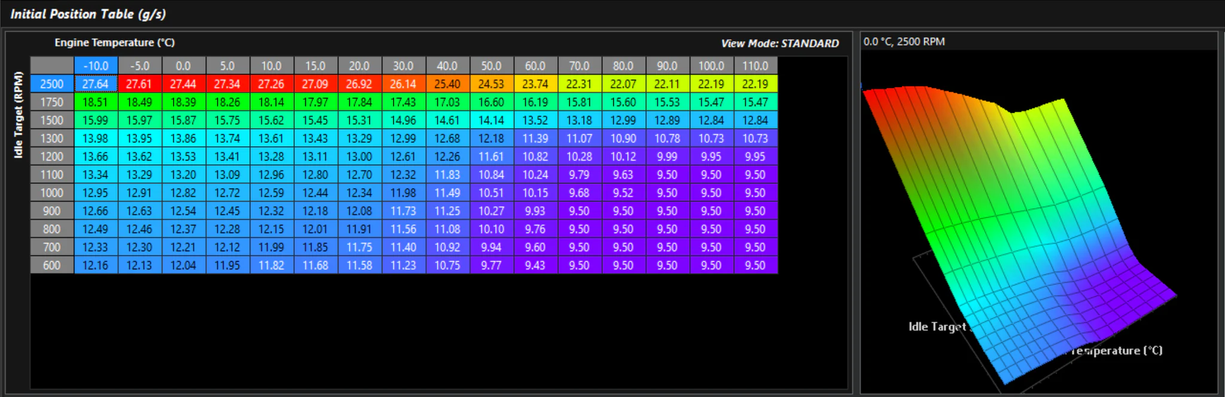1225x397 pixels.
Task: Select cell 9.93 in the 900 row
Action: [x=535, y=211]
